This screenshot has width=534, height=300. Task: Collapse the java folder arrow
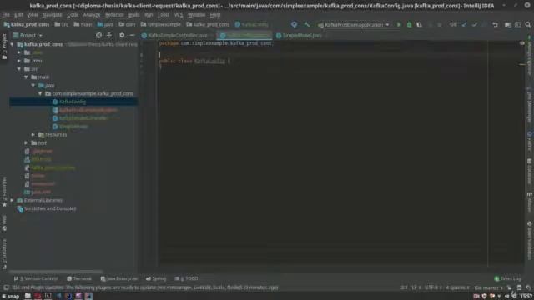33,85
